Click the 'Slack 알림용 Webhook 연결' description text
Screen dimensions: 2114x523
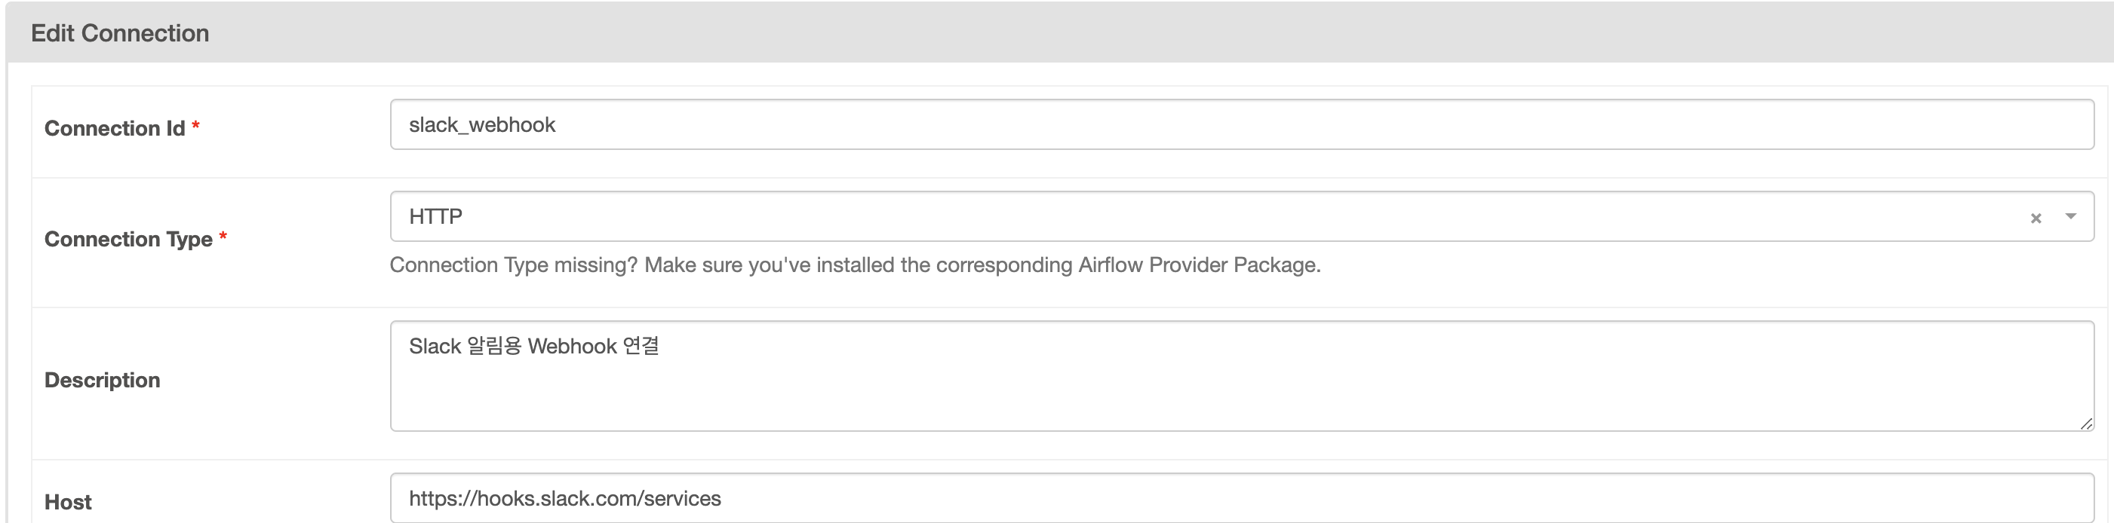533,346
